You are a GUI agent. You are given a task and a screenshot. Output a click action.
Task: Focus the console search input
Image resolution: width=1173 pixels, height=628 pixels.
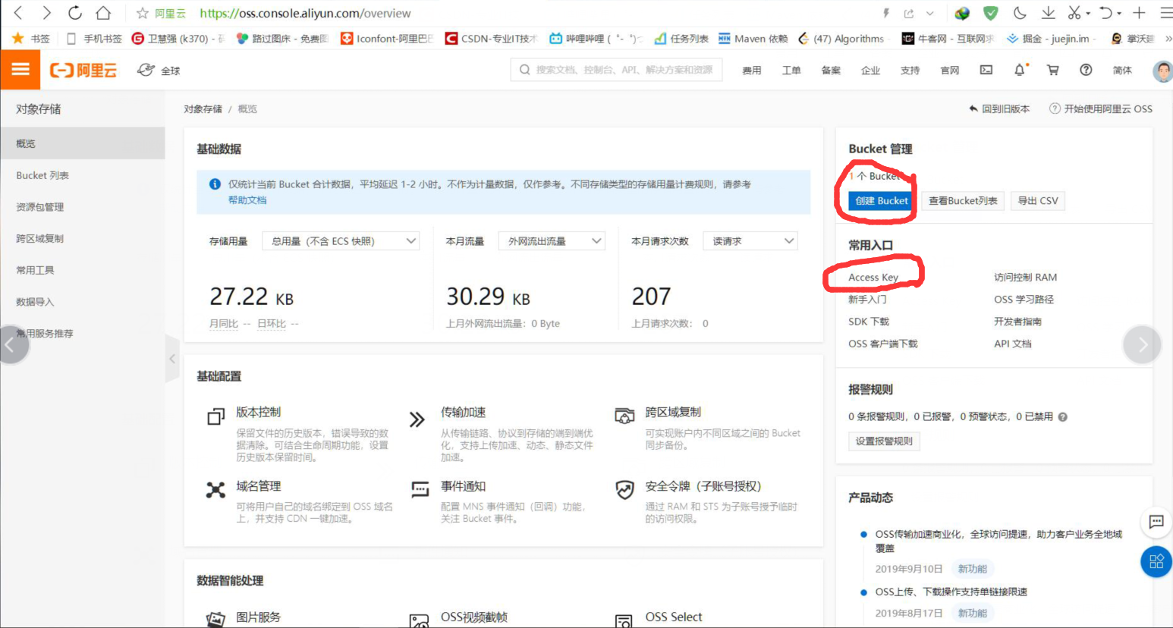coord(616,70)
